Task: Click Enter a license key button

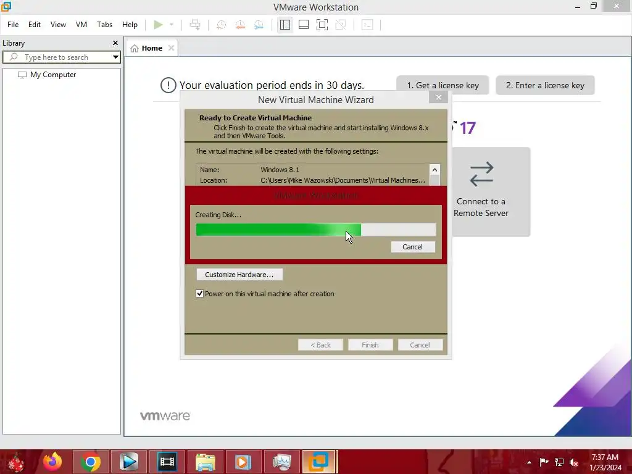Action: click(x=545, y=85)
